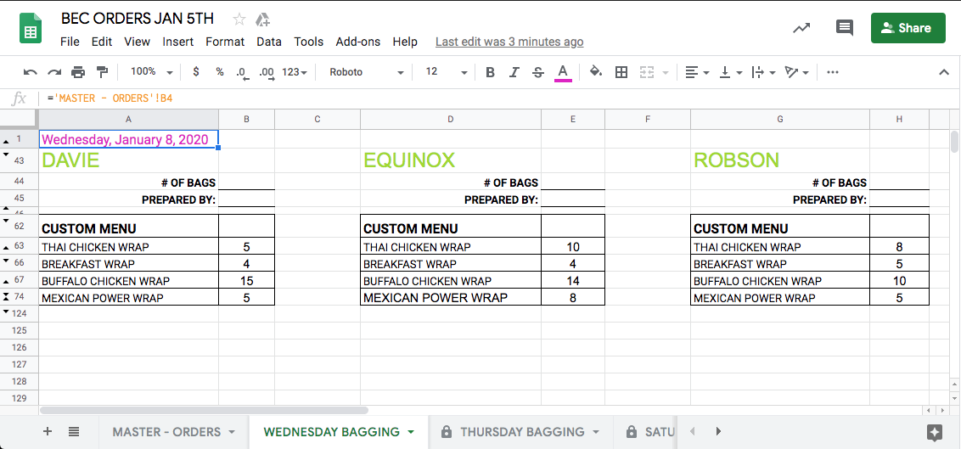Viewport: 961px width, 449px height.
Task: Open the zoom 100% dropdown
Action: [x=151, y=72]
